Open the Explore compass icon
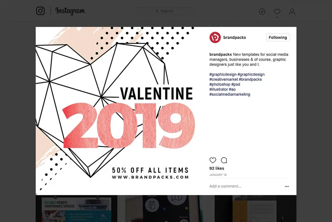The image size is (332, 222). coord(262,12)
